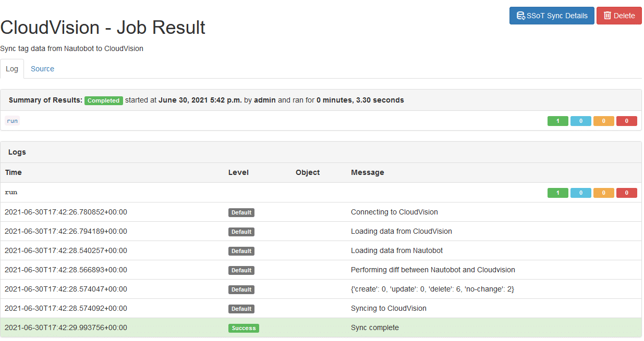Click Default badge in diff summary row
This screenshot has width=644, height=341.
click(241, 289)
